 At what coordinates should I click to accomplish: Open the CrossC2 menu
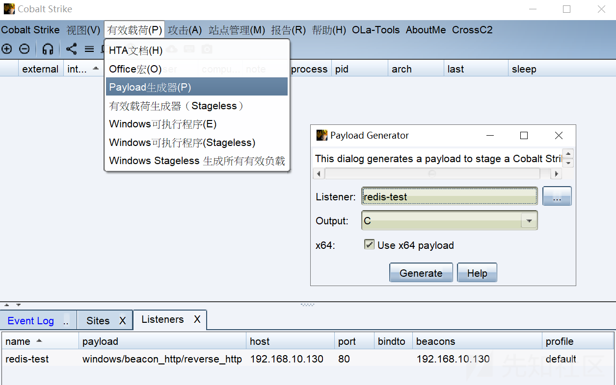click(472, 30)
